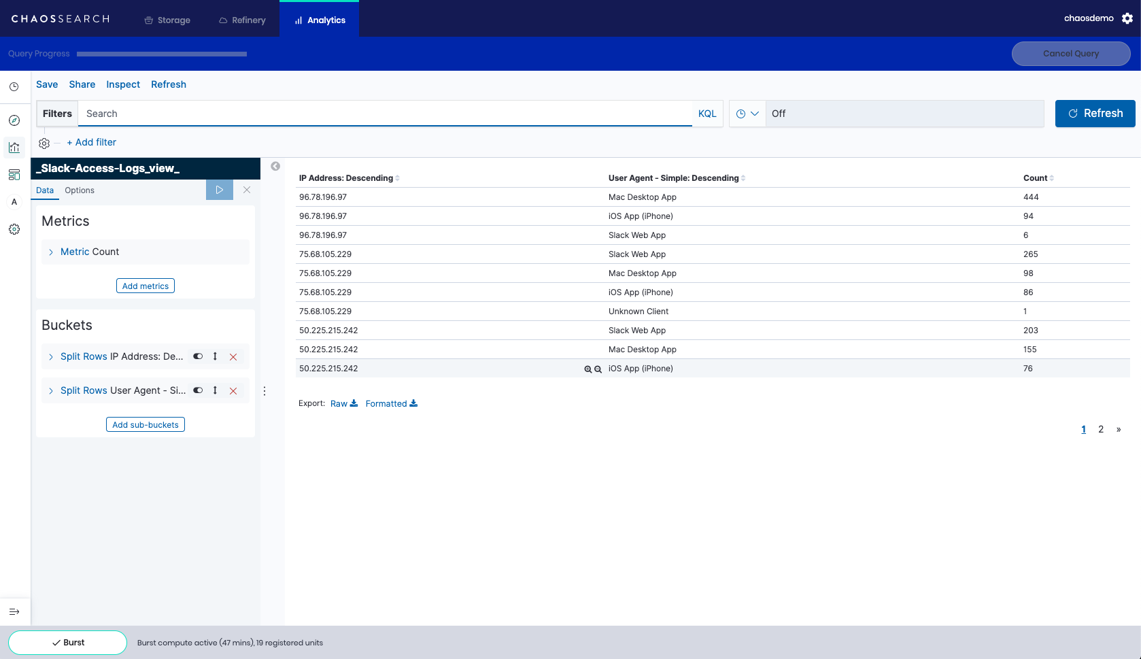Click the Count value 265
1141x659 pixels.
click(1031, 254)
